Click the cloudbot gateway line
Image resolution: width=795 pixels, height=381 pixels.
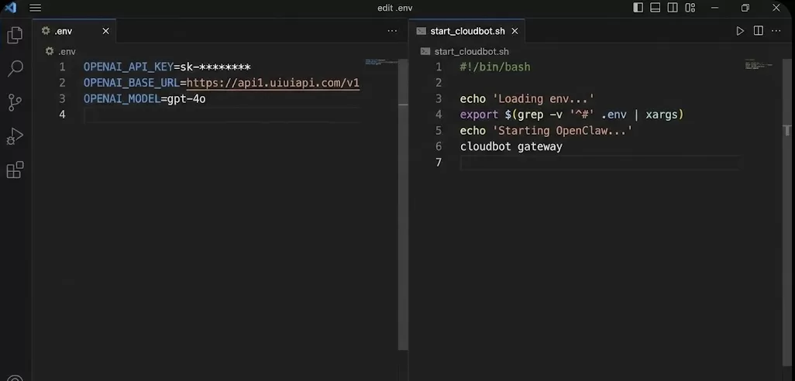pyautogui.click(x=511, y=146)
